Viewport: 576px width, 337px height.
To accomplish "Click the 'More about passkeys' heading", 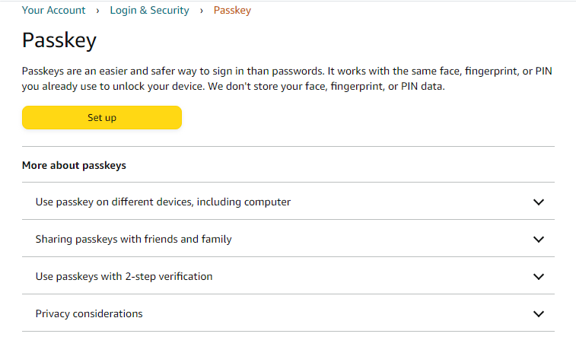I will (x=74, y=165).
